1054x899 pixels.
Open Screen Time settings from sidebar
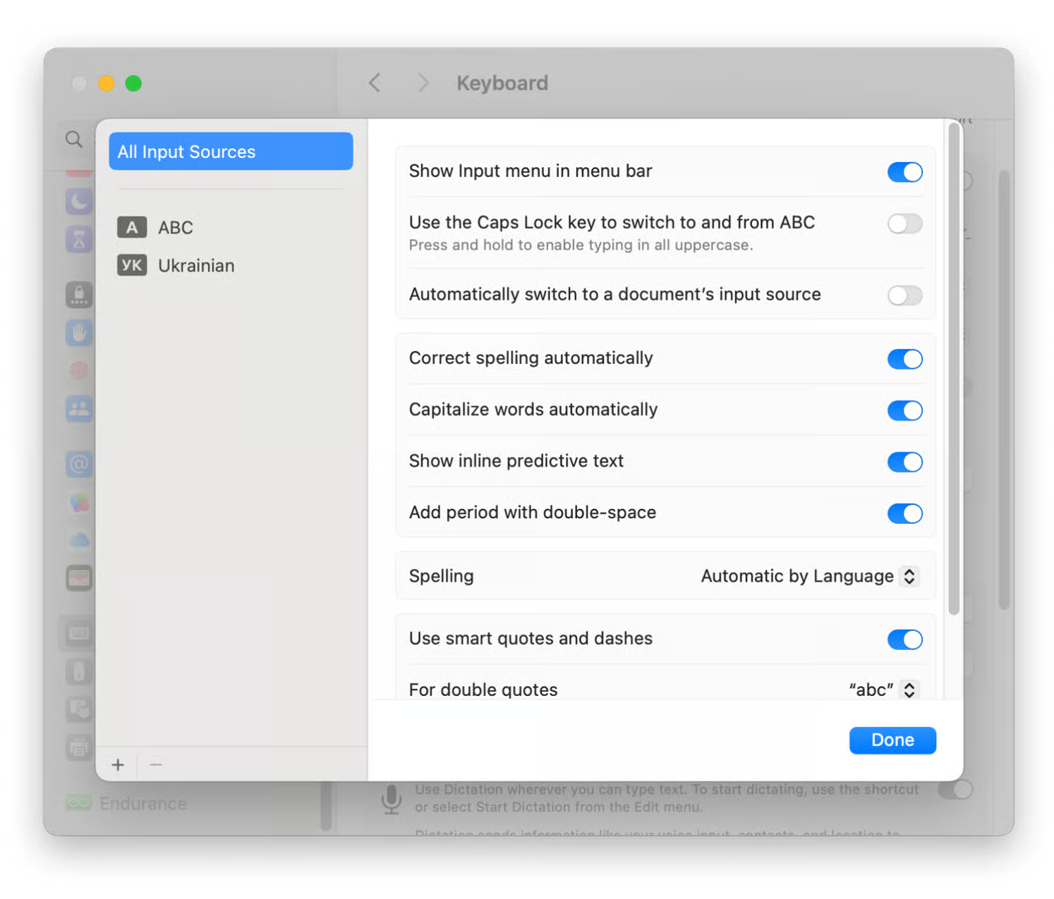click(79, 240)
